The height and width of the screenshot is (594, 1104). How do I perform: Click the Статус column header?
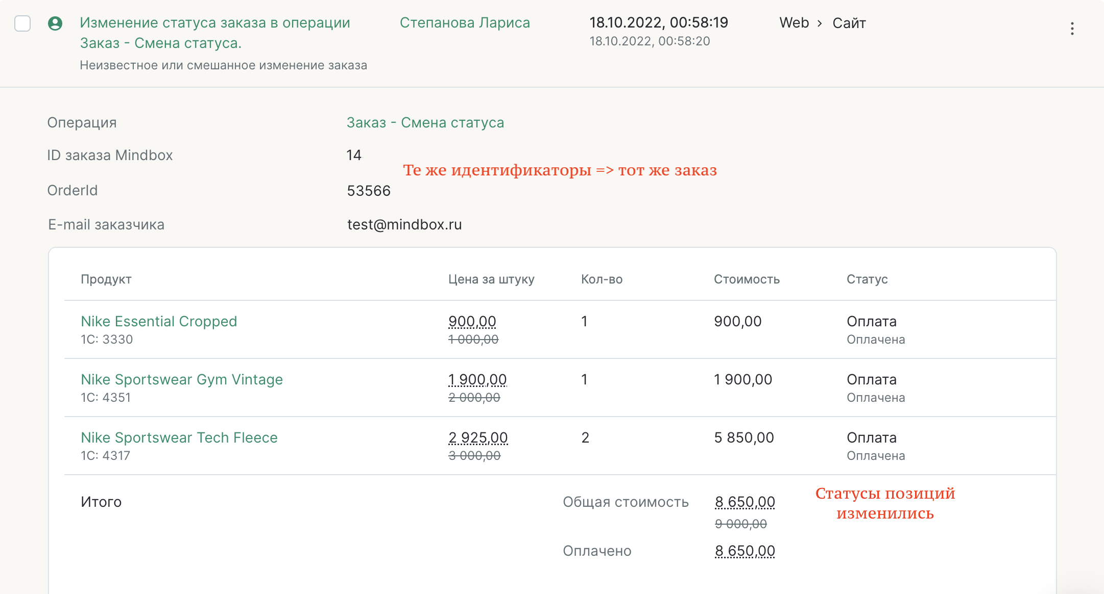(x=867, y=279)
